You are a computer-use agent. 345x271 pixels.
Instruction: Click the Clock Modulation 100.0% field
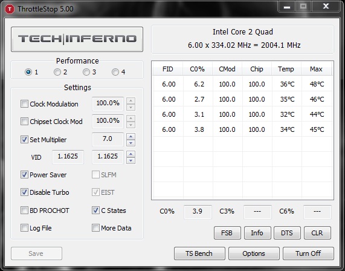[x=108, y=103]
